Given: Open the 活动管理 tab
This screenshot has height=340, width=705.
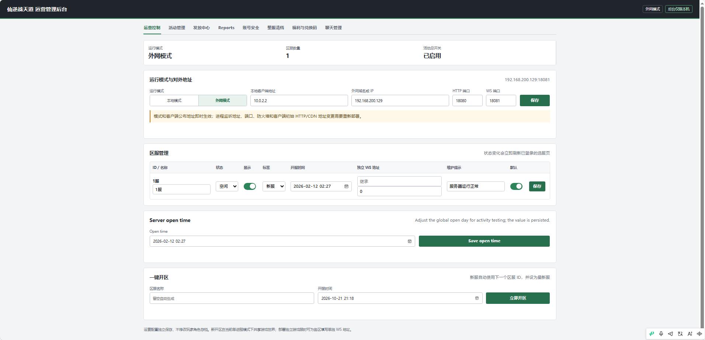Looking at the screenshot, I should 177,28.
